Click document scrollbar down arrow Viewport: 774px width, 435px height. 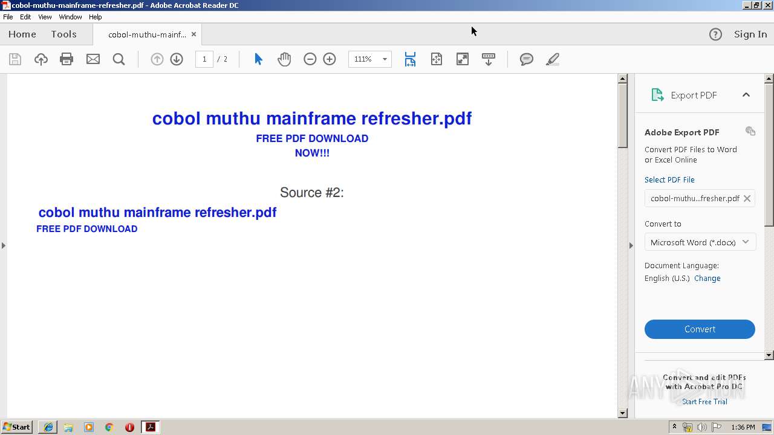tap(623, 413)
